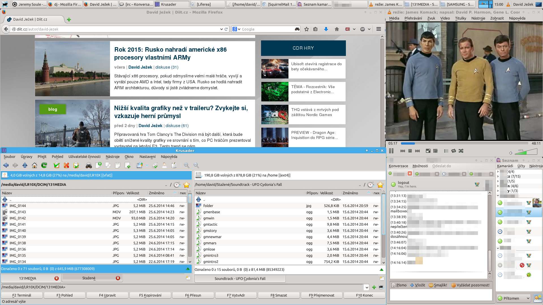Open the Nástroje menu in Krusader

(x=113, y=156)
